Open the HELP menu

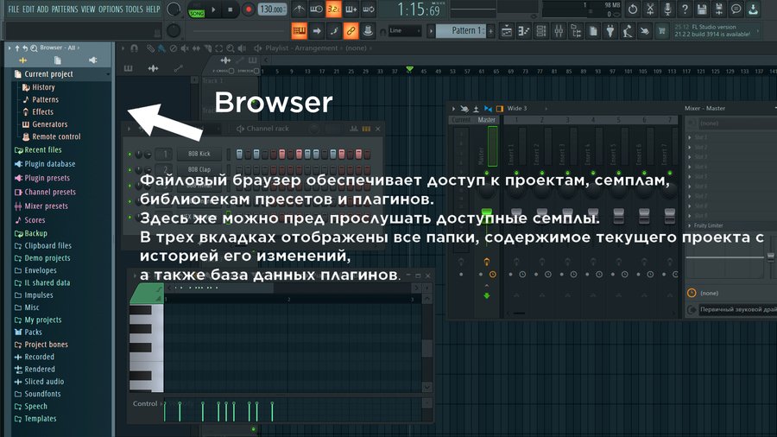click(153, 9)
